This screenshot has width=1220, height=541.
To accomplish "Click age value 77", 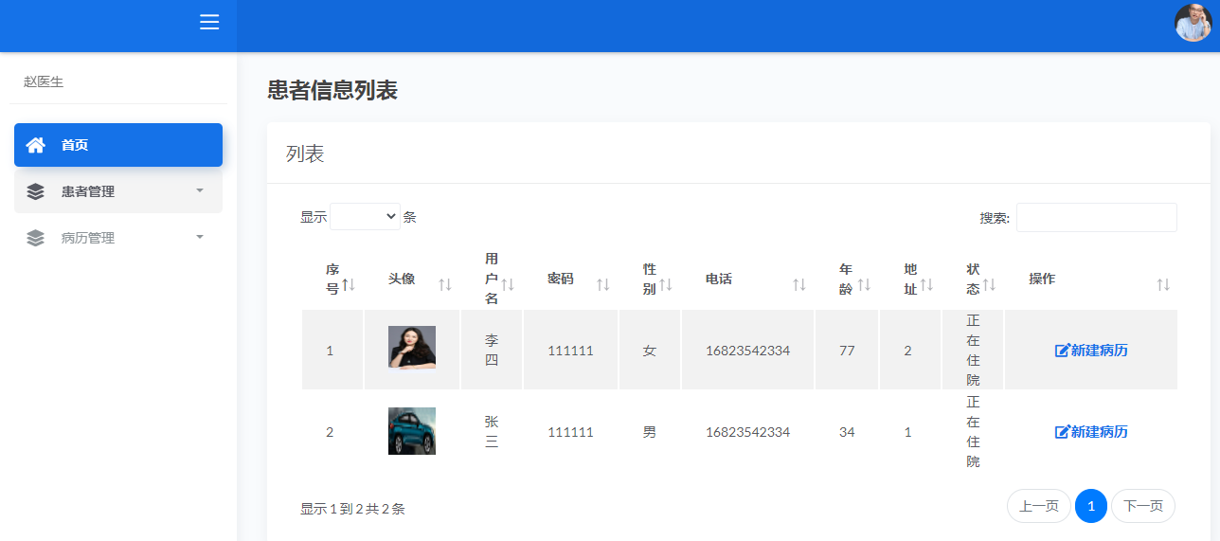I will tap(847, 351).
